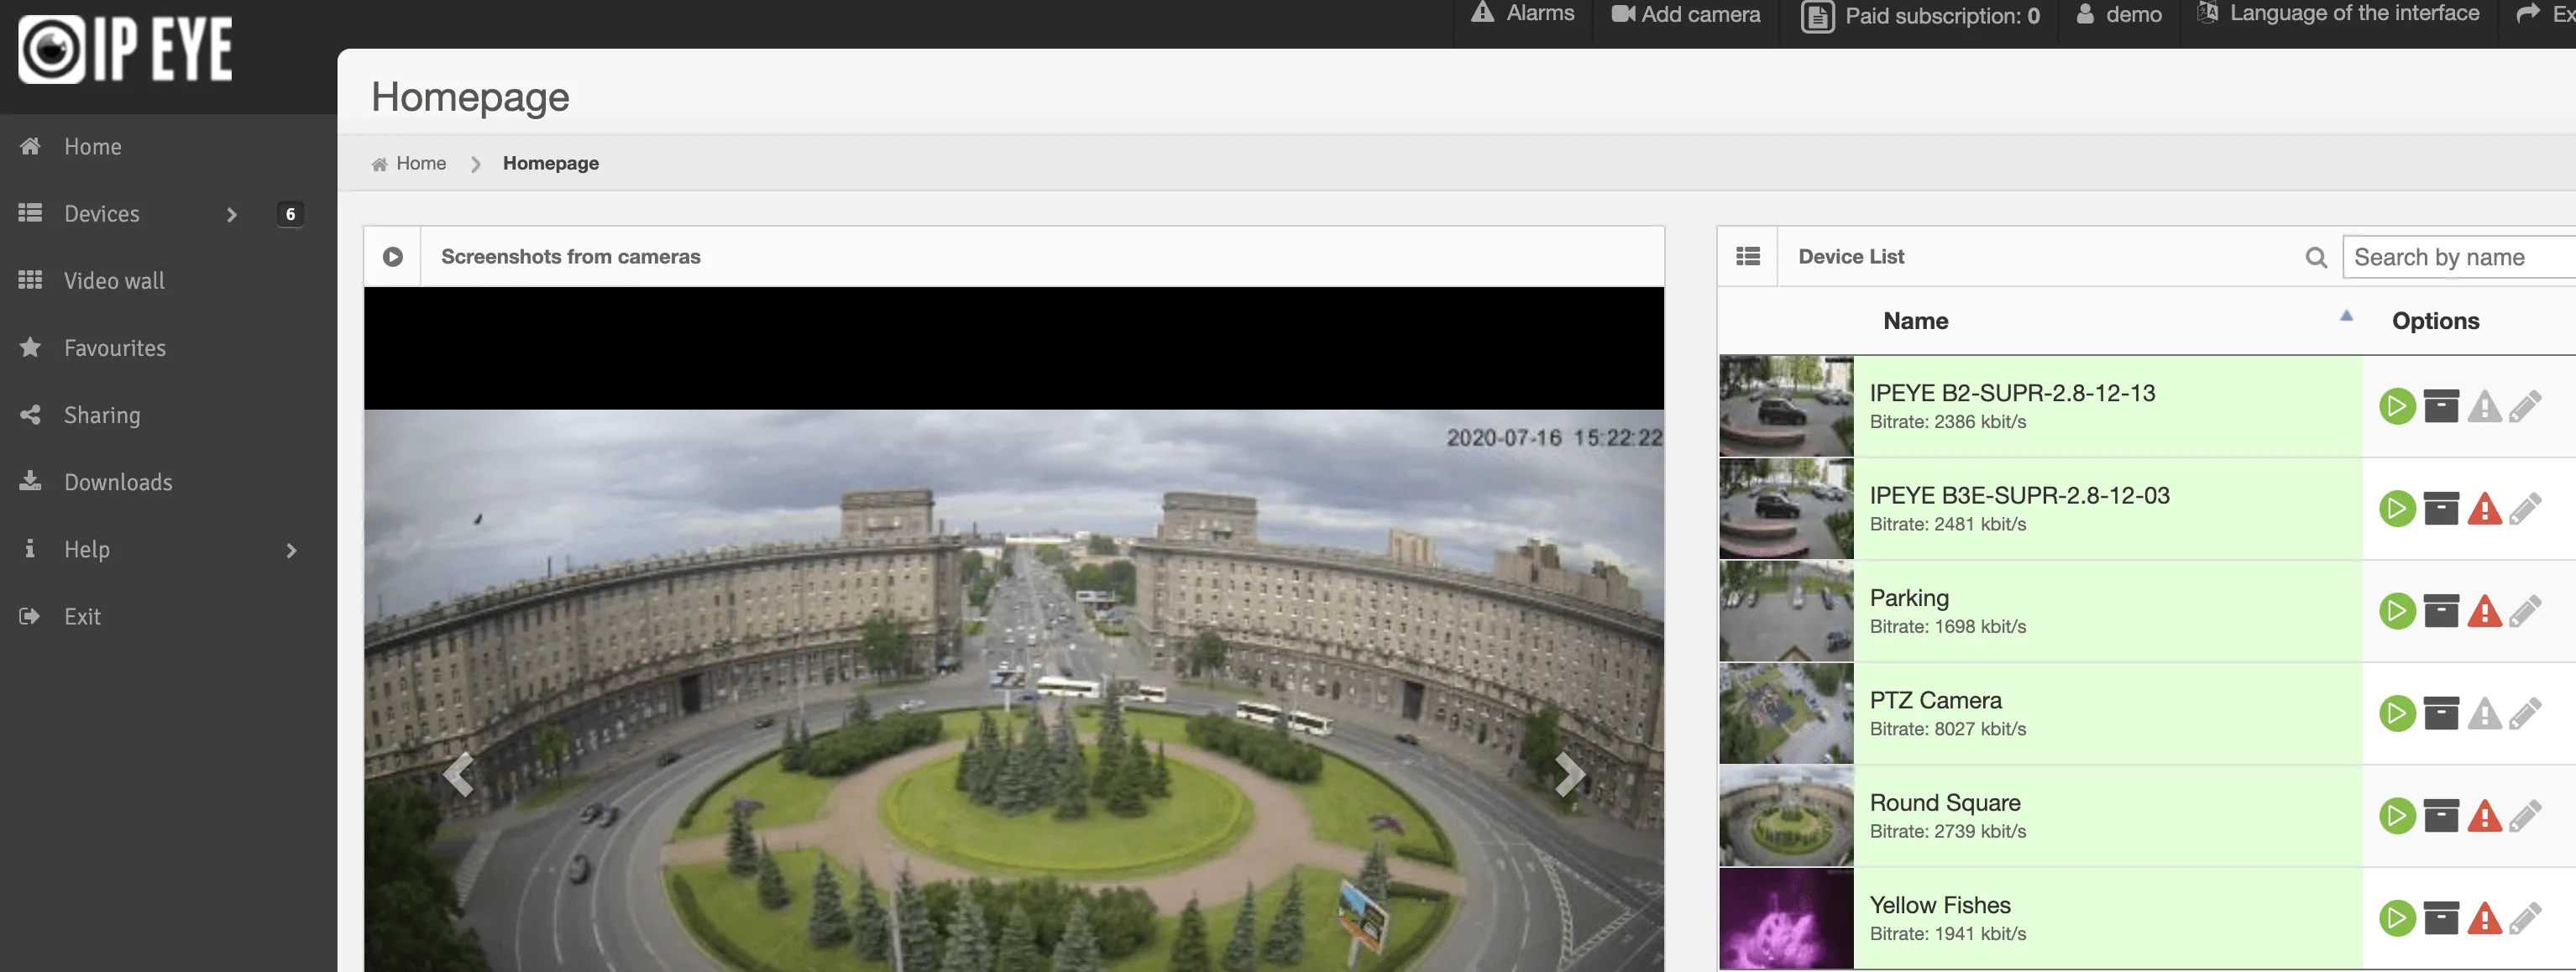Edit IPEYE B2-SUPR-2.8-12-13 settings
The width and height of the screenshot is (2576, 972).
click(x=2526, y=407)
